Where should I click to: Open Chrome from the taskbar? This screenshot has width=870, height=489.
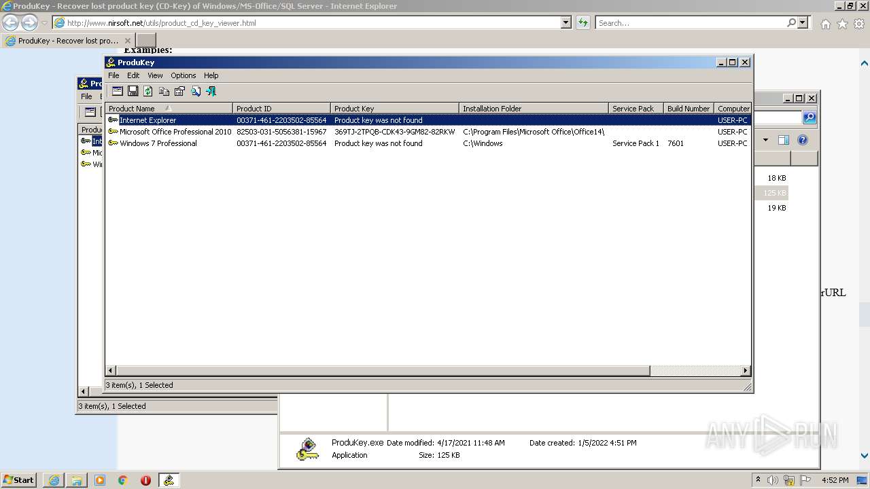[123, 480]
